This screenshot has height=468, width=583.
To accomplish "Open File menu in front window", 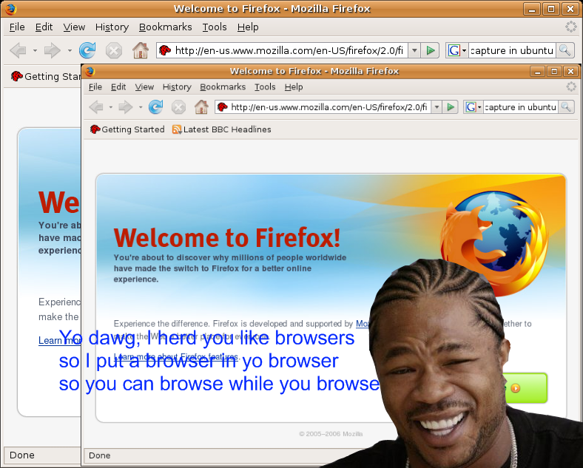I will (95, 87).
